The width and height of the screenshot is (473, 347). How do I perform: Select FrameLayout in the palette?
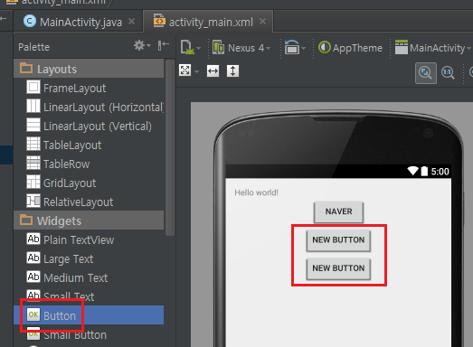[89, 88]
